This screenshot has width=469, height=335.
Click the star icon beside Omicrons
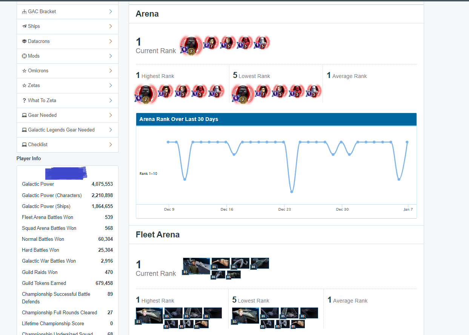(x=25, y=71)
